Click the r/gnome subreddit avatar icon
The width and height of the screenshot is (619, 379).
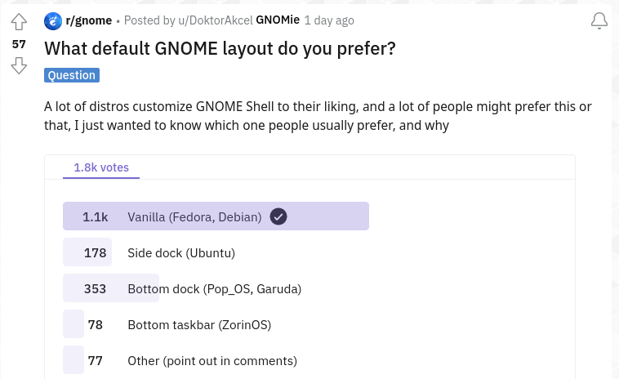[53, 20]
